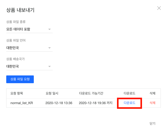Click the arrow next to 모든 데이터 포함
The height and width of the screenshot is (131, 167).
point(49,29)
